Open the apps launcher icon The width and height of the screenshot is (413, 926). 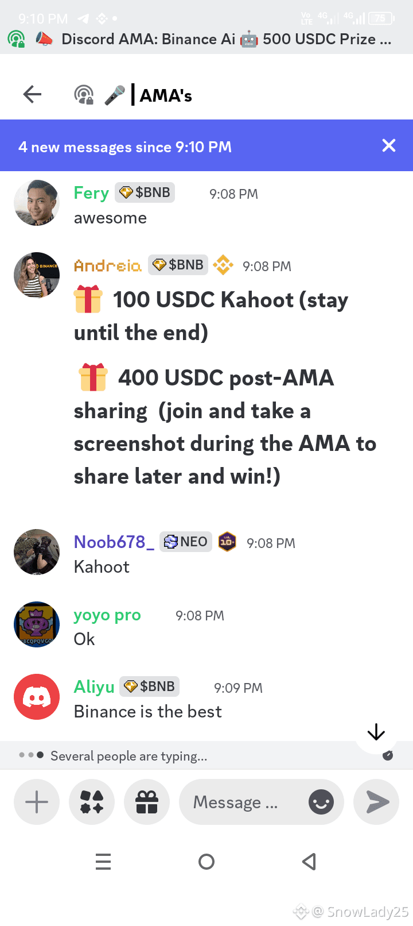pyautogui.click(x=92, y=802)
